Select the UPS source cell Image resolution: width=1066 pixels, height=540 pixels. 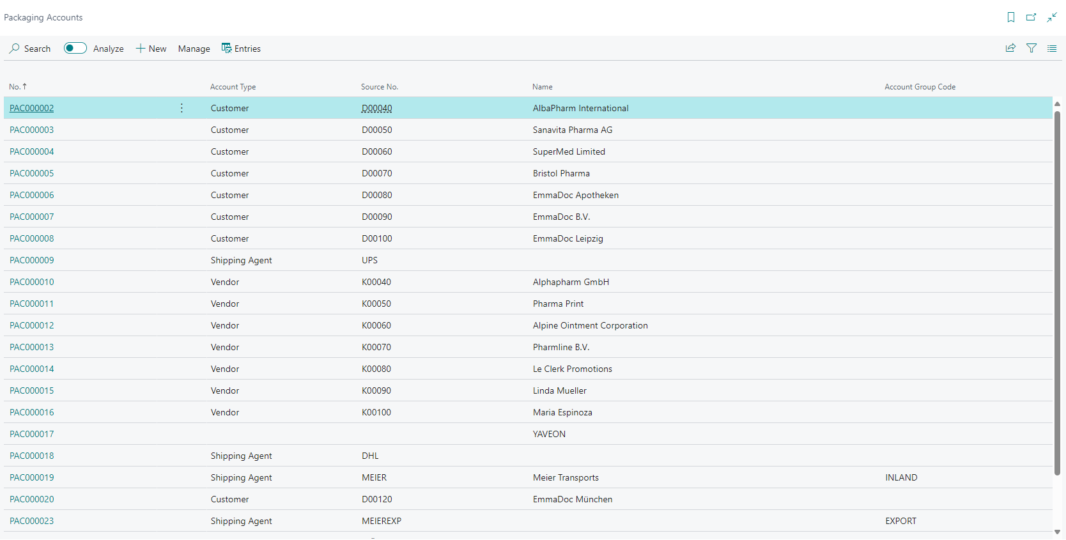pos(370,260)
